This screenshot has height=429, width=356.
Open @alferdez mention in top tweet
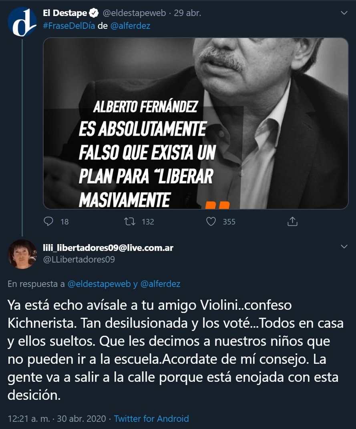(x=131, y=26)
